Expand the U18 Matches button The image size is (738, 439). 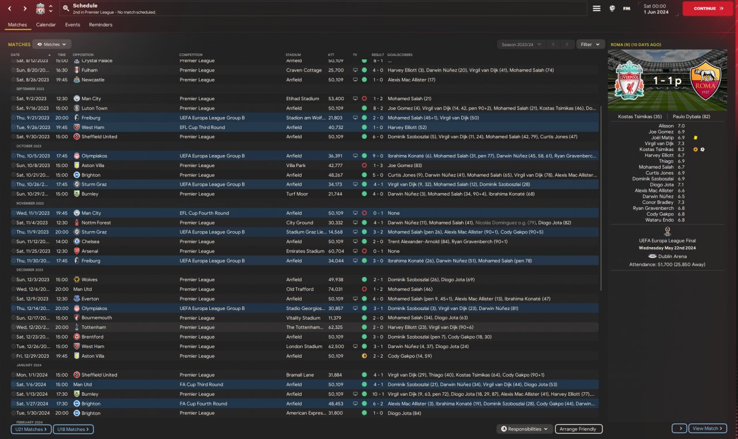click(73, 429)
